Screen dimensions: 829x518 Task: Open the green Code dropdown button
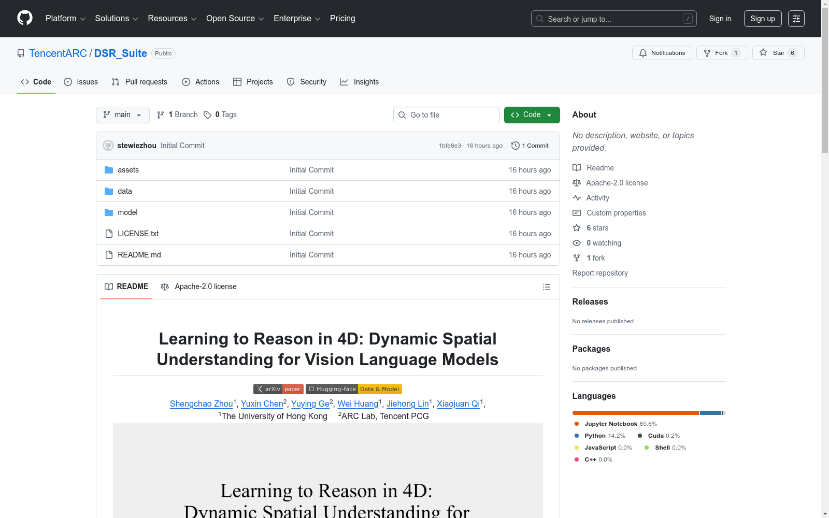pyautogui.click(x=532, y=115)
